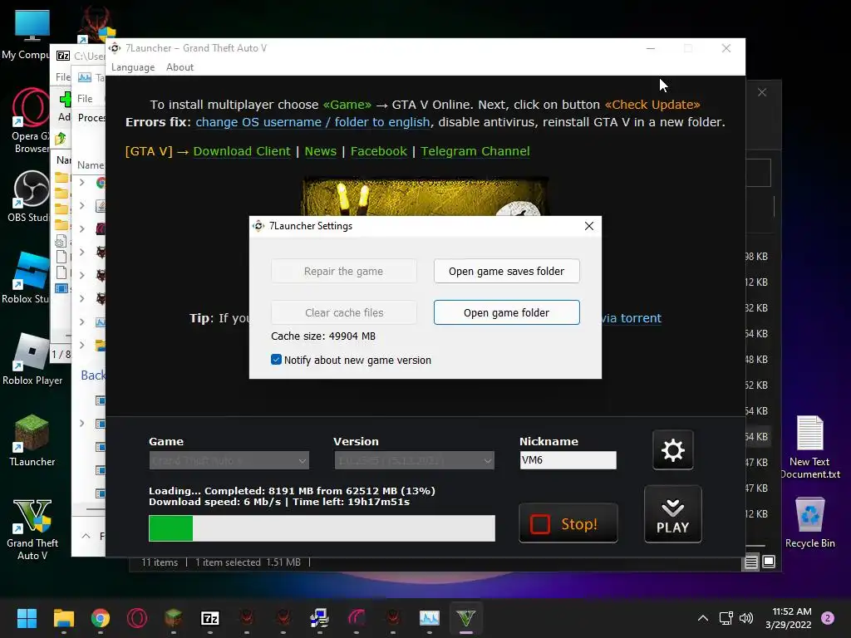Click Repair the game button
Viewport: 851px width, 638px height.
344,272
